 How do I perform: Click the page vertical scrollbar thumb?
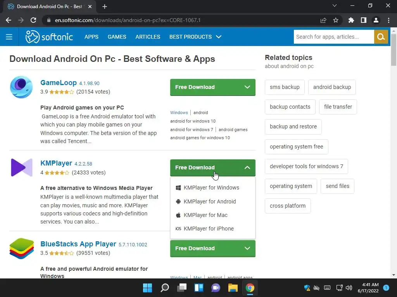click(x=394, y=49)
